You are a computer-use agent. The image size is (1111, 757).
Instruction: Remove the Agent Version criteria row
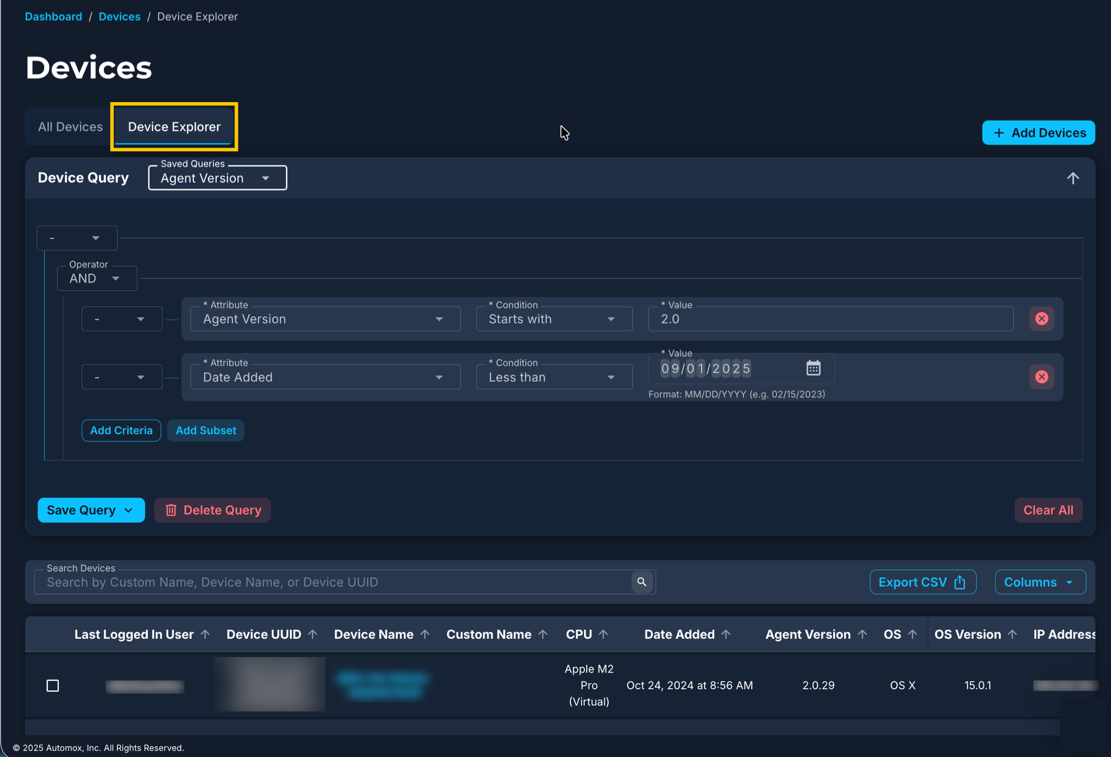tap(1042, 319)
